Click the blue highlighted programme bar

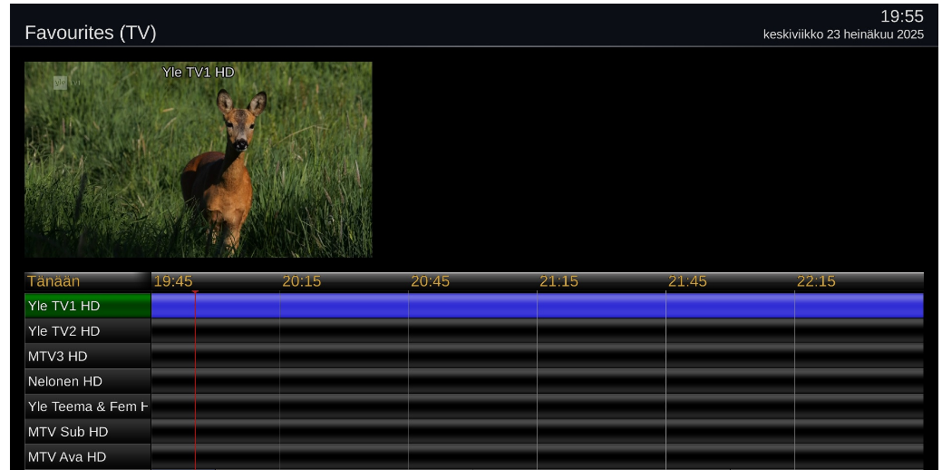[537, 306]
